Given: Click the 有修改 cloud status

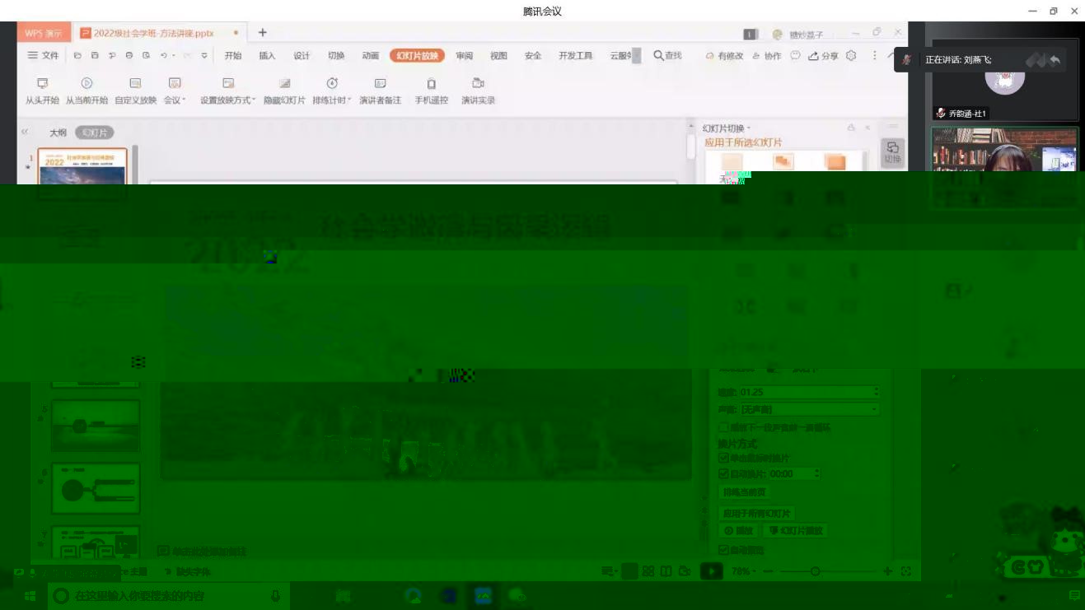Looking at the screenshot, I should 725,55.
